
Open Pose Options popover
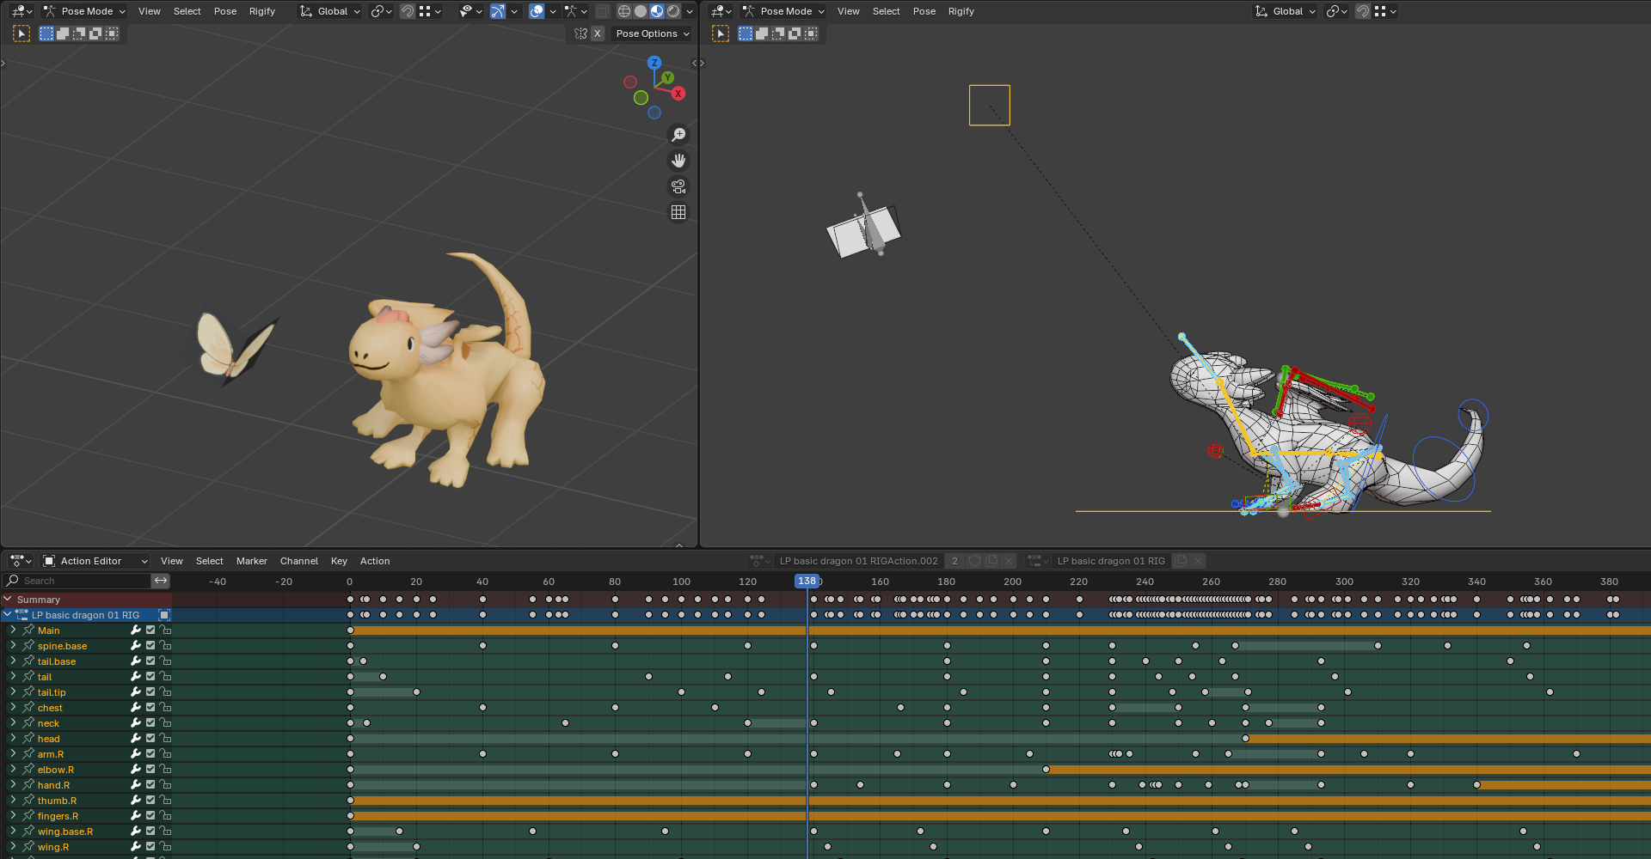(652, 34)
